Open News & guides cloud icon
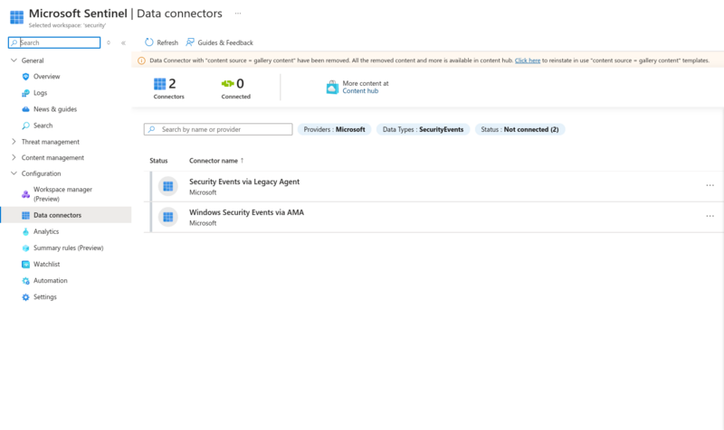Image resolution: width=724 pixels, height=430 pixels. click(x=26, y=109)
